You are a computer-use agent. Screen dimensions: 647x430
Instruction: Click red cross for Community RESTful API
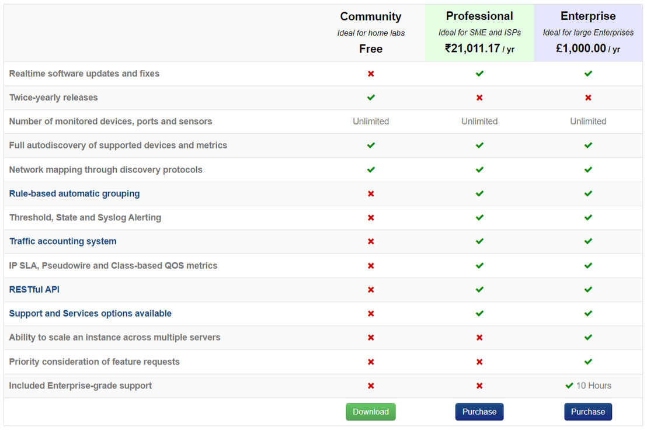click(x=371, y=290)
